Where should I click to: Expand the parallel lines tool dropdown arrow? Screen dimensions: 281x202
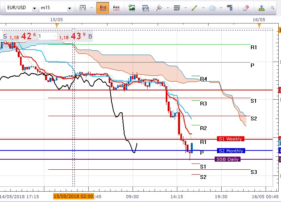click(168, 8)
